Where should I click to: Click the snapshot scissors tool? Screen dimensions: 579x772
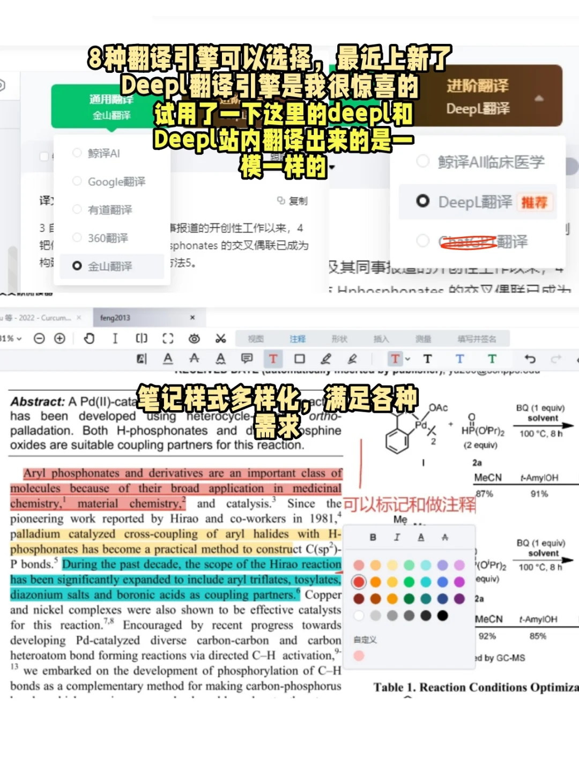[221, 338]
